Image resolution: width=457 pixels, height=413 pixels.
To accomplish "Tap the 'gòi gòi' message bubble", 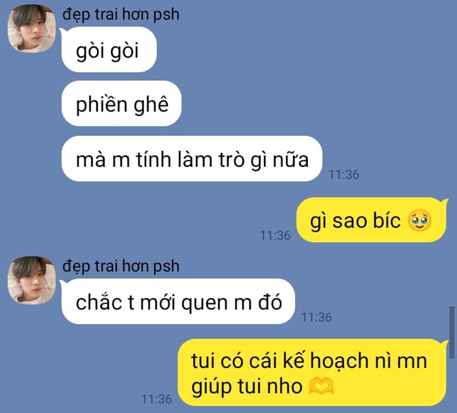I will click(109, 49).
